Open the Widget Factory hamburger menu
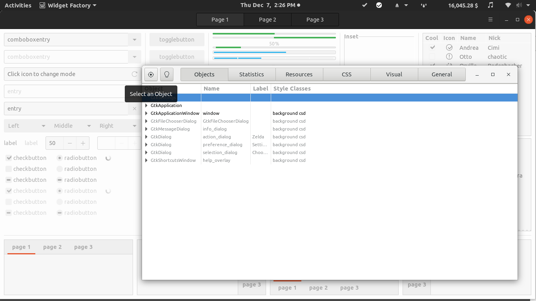536x301 pixels. 490,20
